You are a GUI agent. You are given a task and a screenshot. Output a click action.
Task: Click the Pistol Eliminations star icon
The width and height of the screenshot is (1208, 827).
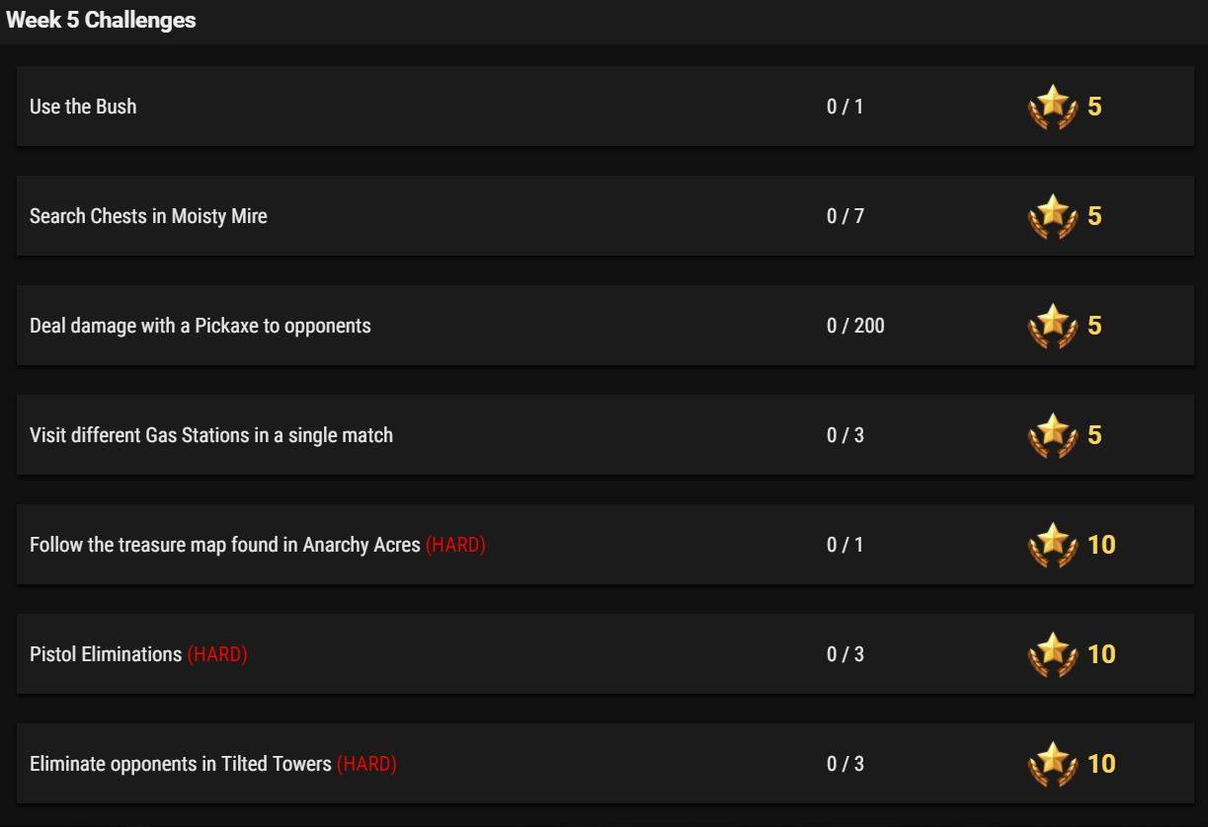pyautogui.click(x=1053, y=654)
